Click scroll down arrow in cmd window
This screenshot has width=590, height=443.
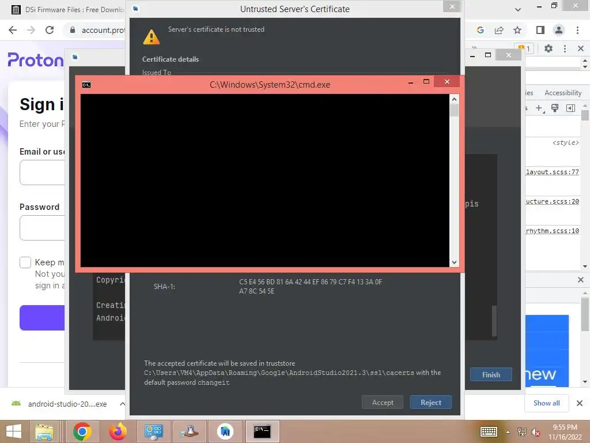(454, 262)
